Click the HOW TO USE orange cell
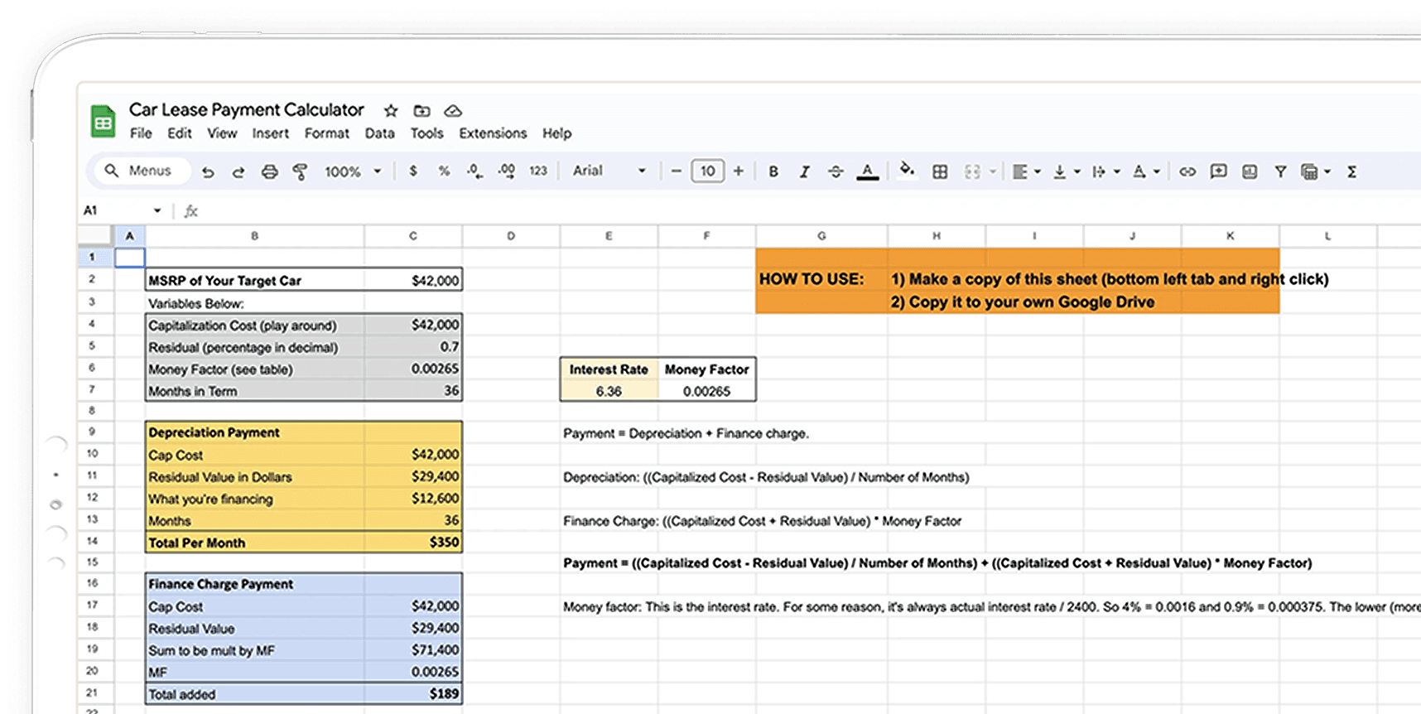This screenshot has height=714, width=1421. click(821, 280)
